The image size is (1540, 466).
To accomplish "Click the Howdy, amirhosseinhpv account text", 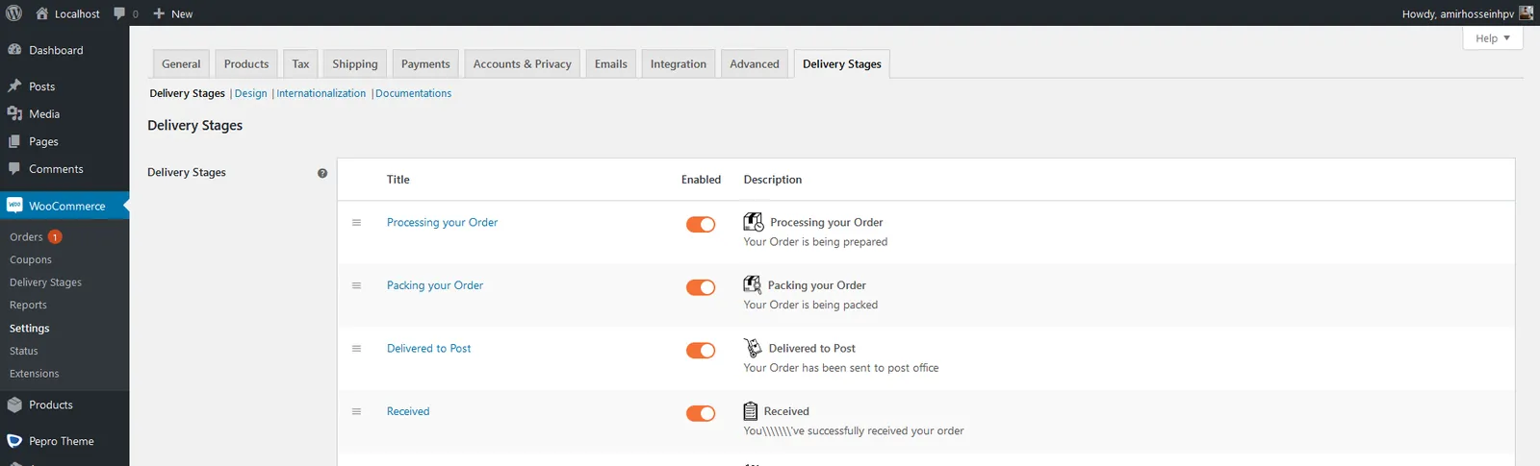I will tap(1457, 13).
